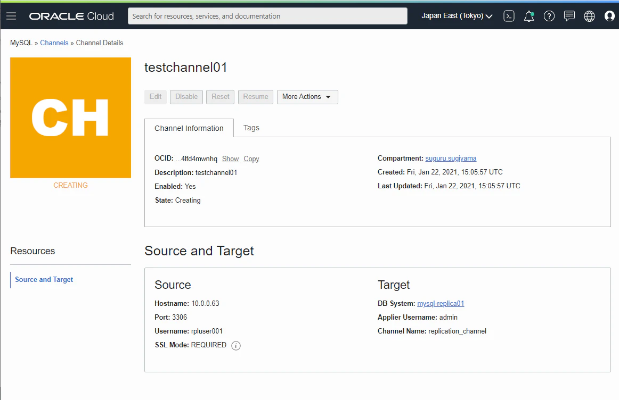The height and width of the screenshot is (400, 619).
Task: Click the Disable button
Action: coord(186,97)
